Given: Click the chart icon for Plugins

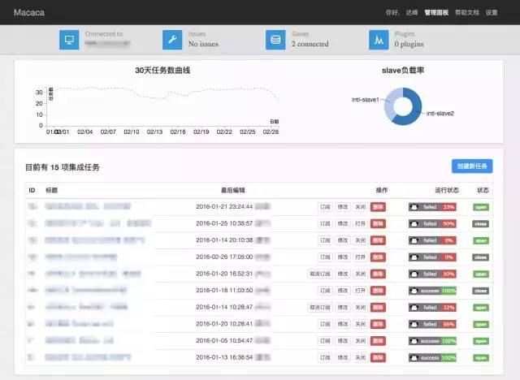Looking at the screenshot, I should pyautogui.click(x=379, y=40).
